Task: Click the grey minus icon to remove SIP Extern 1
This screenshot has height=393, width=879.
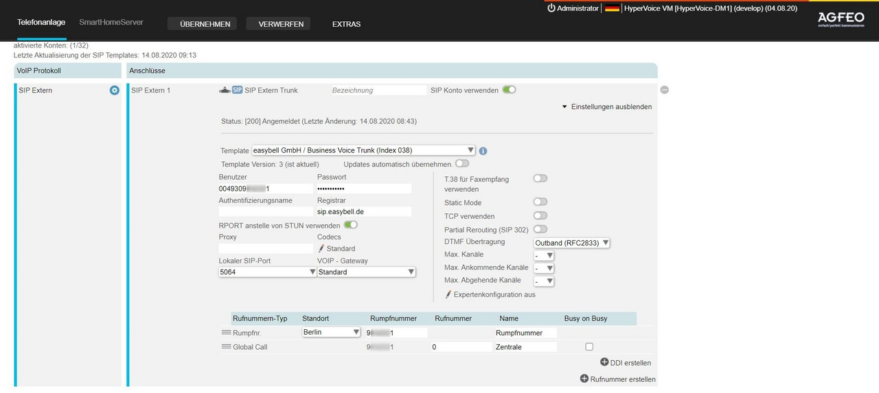Action: tap(665, 90)
